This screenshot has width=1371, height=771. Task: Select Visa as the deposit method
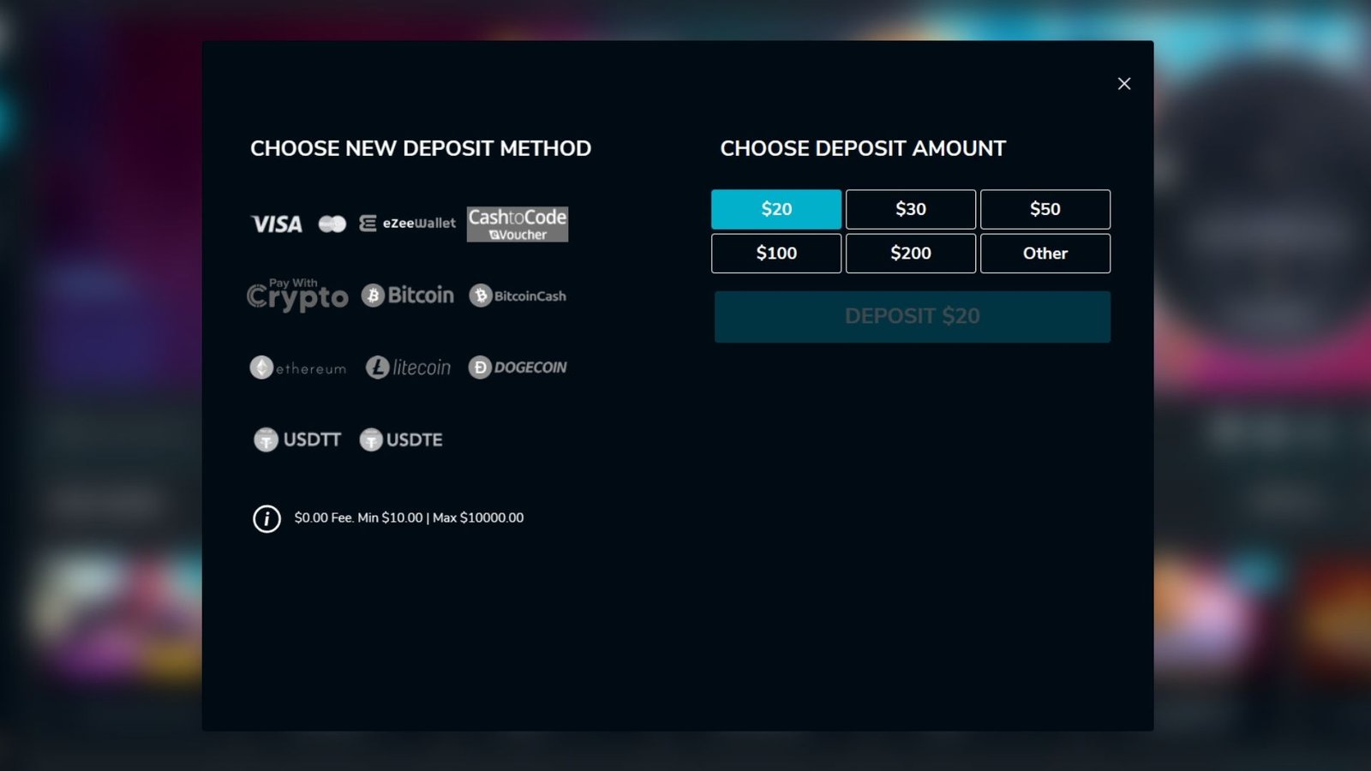276,224
